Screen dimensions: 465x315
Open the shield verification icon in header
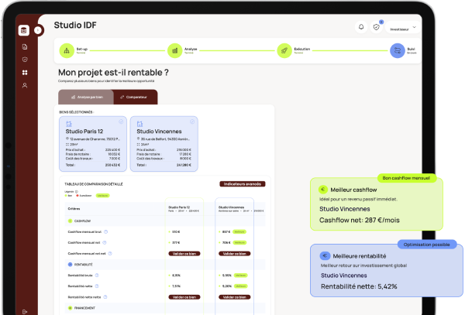[x=377, y=26]
